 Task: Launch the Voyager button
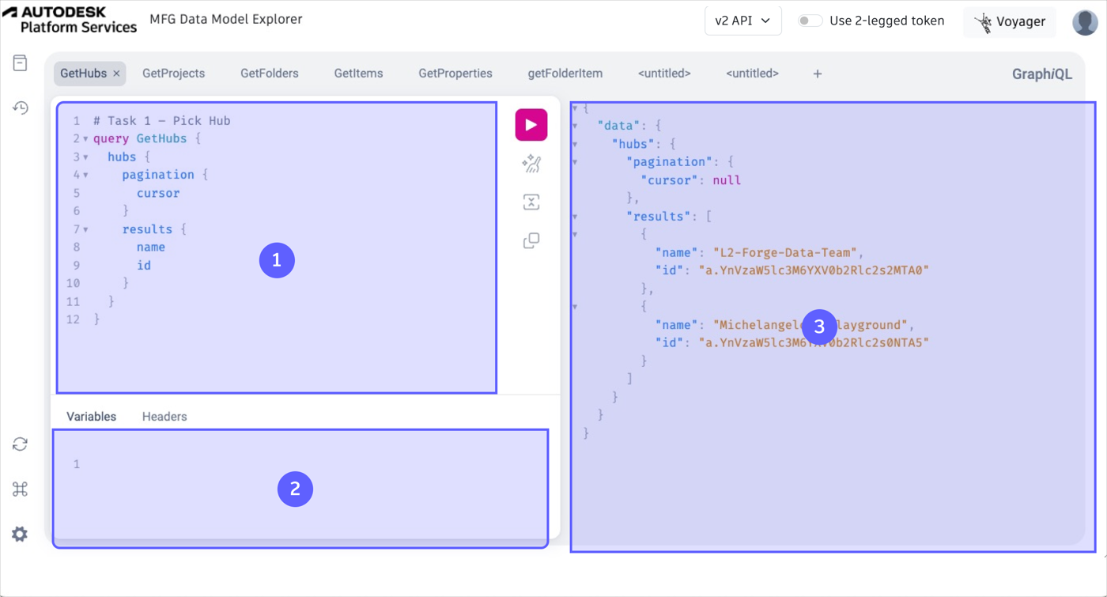pyautogui.click(x=1010, y=21)
